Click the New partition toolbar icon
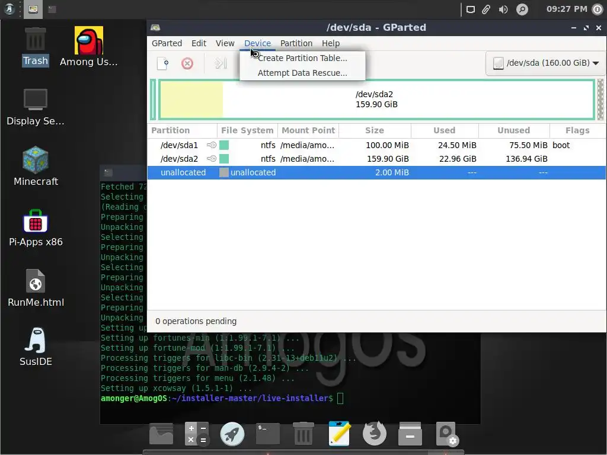607x455 pixels. 163,63
